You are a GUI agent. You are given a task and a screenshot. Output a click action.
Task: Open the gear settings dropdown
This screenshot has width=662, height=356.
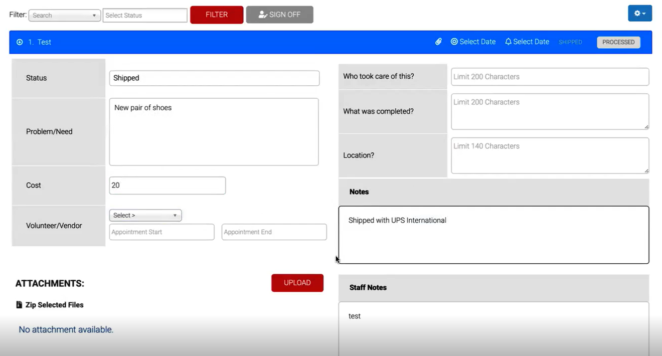point(640,14)
